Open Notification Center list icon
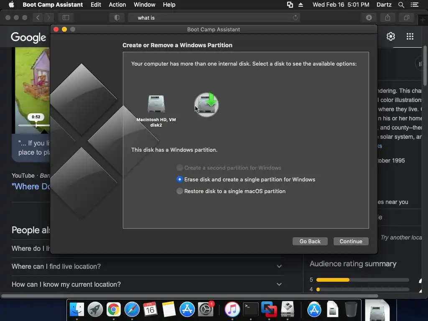Image resolution: width=428 pixels, height=321 pixels. (x=414, y=5)
